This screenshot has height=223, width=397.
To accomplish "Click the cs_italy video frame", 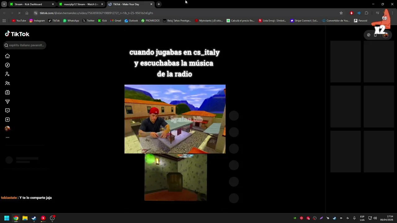I will 175,119.
